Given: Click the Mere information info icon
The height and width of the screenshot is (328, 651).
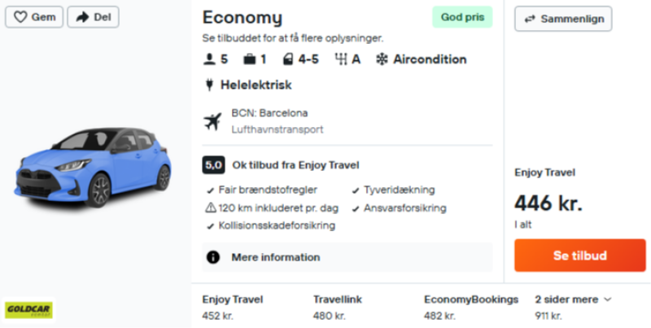Looking at the screenshot, I should click(213, 257).
